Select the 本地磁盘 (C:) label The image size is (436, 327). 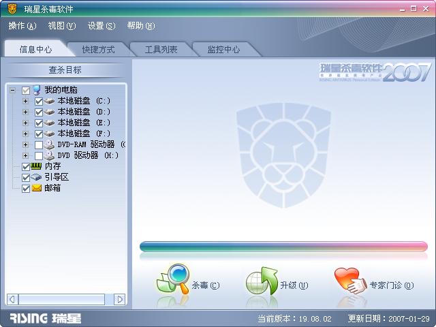tap(84, 101)
